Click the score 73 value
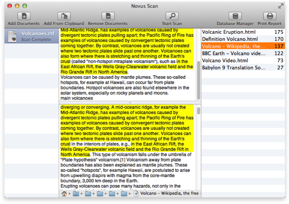 [x=280, y=61]
